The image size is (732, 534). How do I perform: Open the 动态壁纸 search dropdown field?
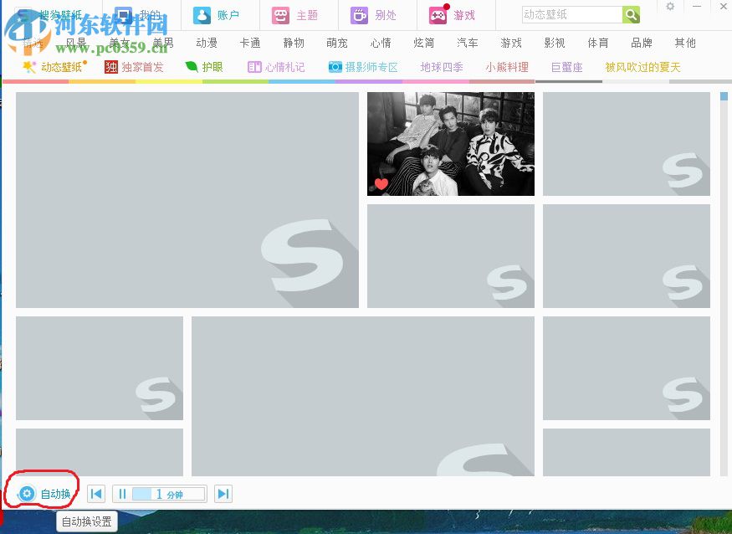click(x=572, y=14)
